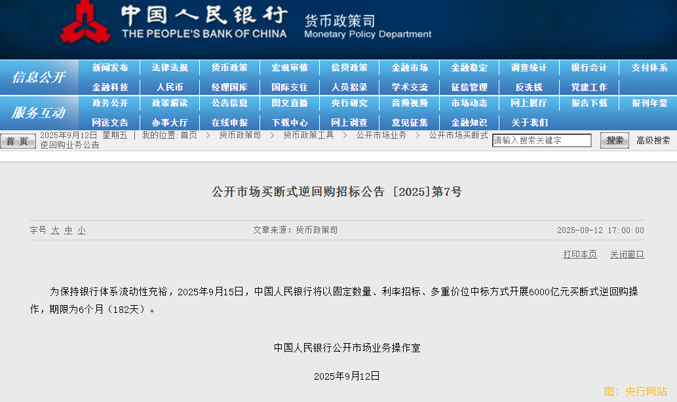The width and height of the screenshot is (677, 402).
Task: Select 国际交往 navigation item
Action: [289, 87]
